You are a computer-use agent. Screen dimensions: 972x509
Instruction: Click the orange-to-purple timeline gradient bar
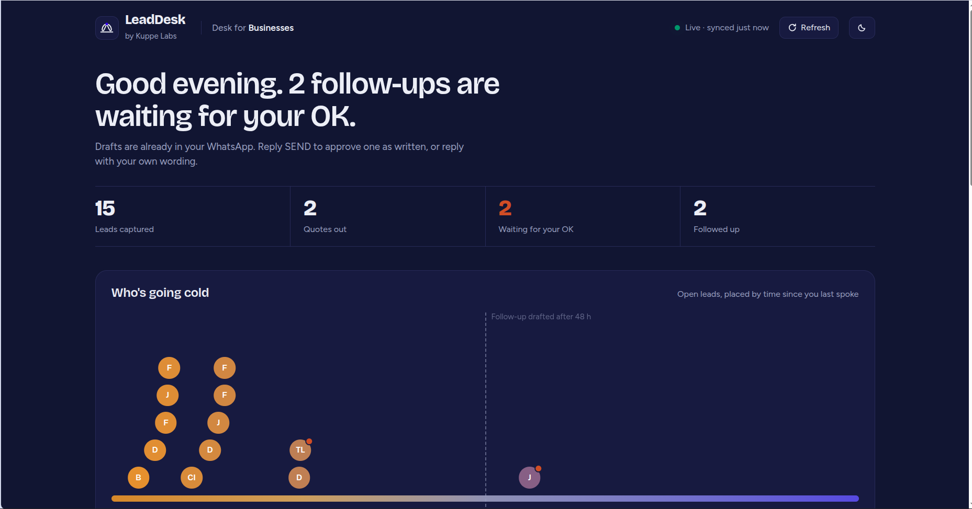coord(485,499)
